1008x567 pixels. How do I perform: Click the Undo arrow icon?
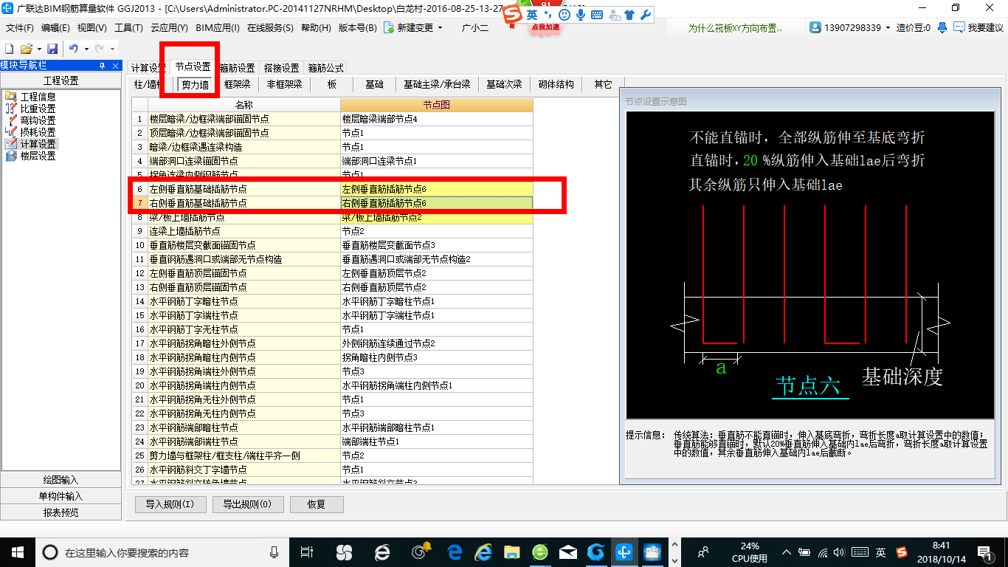point(74,49)
